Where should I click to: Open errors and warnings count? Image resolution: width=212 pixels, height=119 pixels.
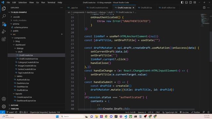click(x=24, y=112)
